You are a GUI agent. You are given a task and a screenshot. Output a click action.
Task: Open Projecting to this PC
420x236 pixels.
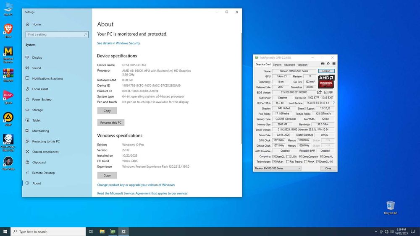pos(46,141)
